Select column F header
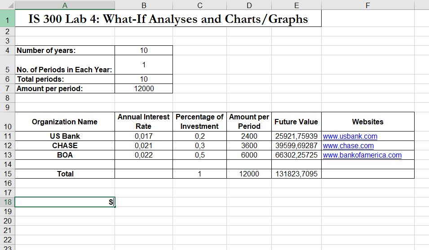Image resolution: width=429 pixels, height=250 pixels. coord(368,5)
